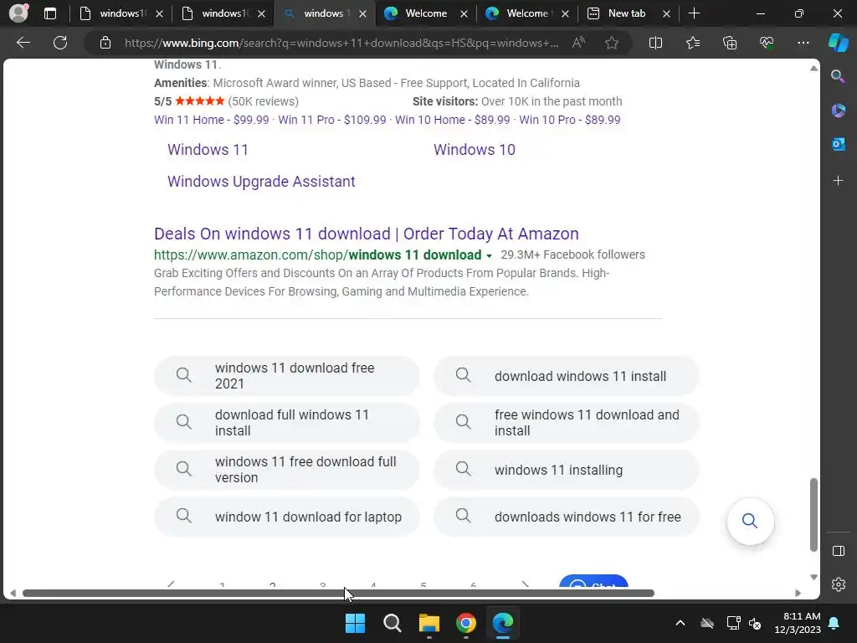The width and height of the screenshot is (857, 643).
Task: View site information lock icon
Action: point(105,43)
